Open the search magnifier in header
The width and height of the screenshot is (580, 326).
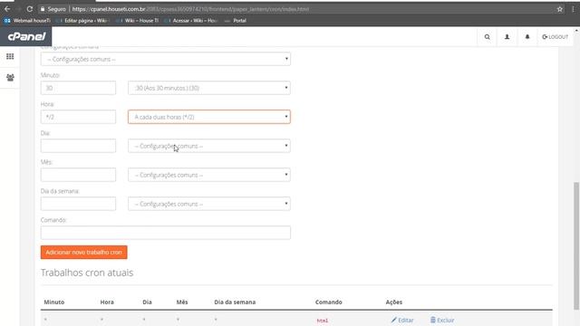[488, 37]
